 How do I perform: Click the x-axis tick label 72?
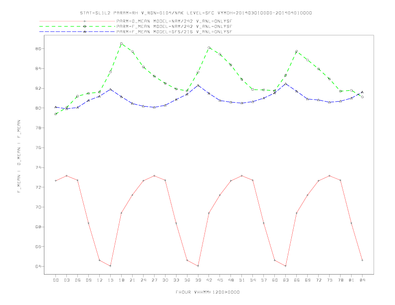tap(318, 280)
